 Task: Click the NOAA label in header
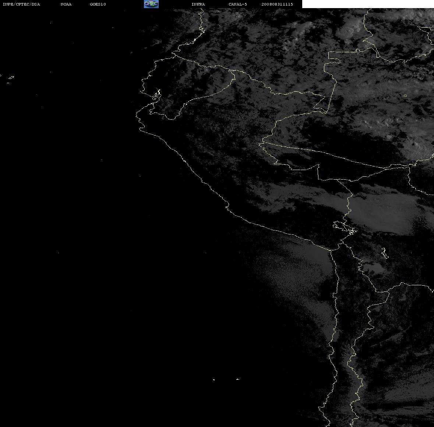click(x=66, y=4)
